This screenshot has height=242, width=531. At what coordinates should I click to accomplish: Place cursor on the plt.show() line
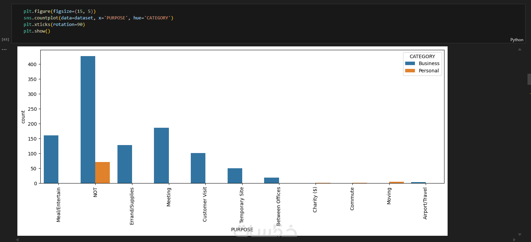37,31
